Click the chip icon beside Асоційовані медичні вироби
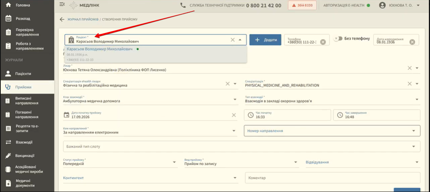Image resolution: width=430 pixels, height=192 pixels. (8, 169)
